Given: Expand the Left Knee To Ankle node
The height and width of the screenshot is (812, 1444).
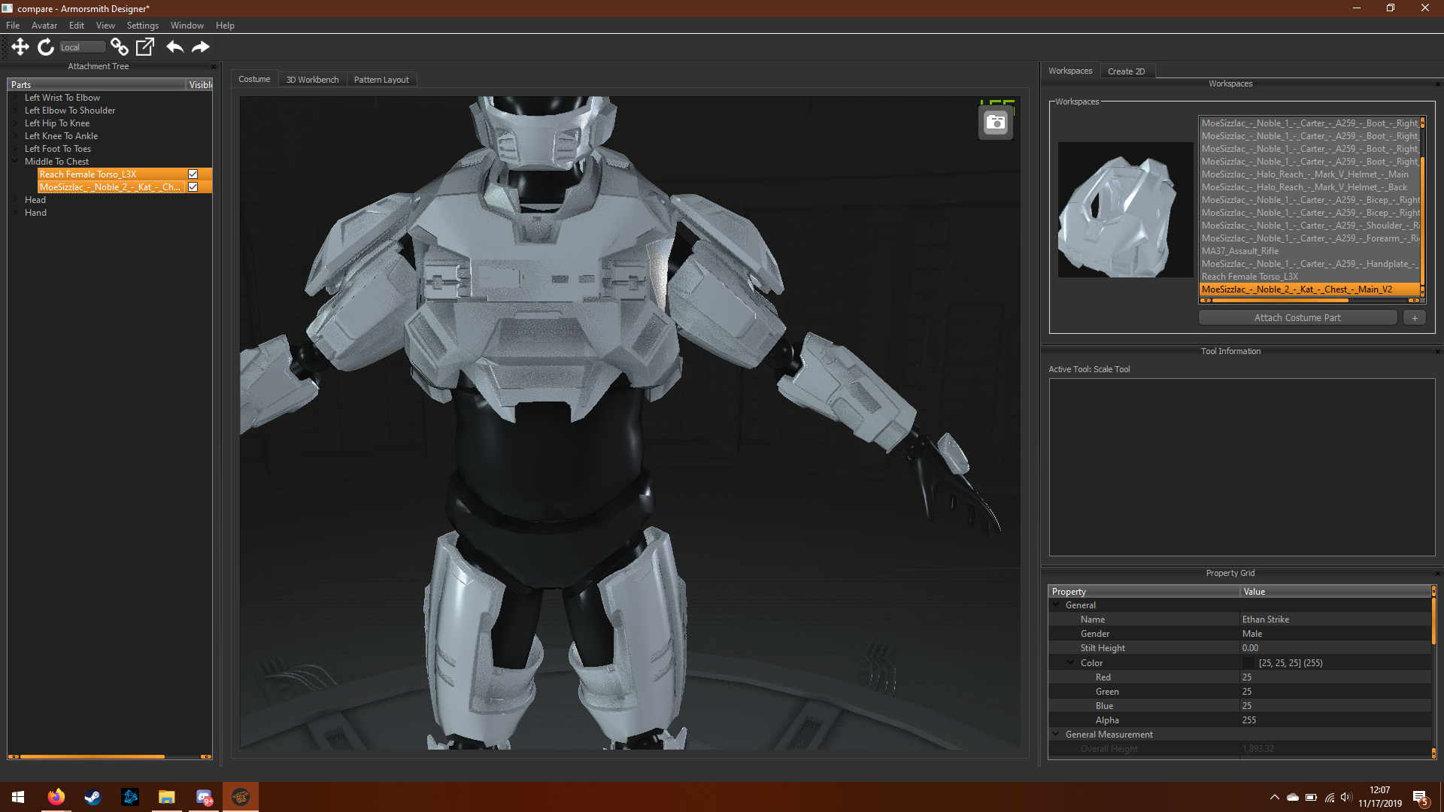Looking at the screenshot, I should (x=15, y=136).
